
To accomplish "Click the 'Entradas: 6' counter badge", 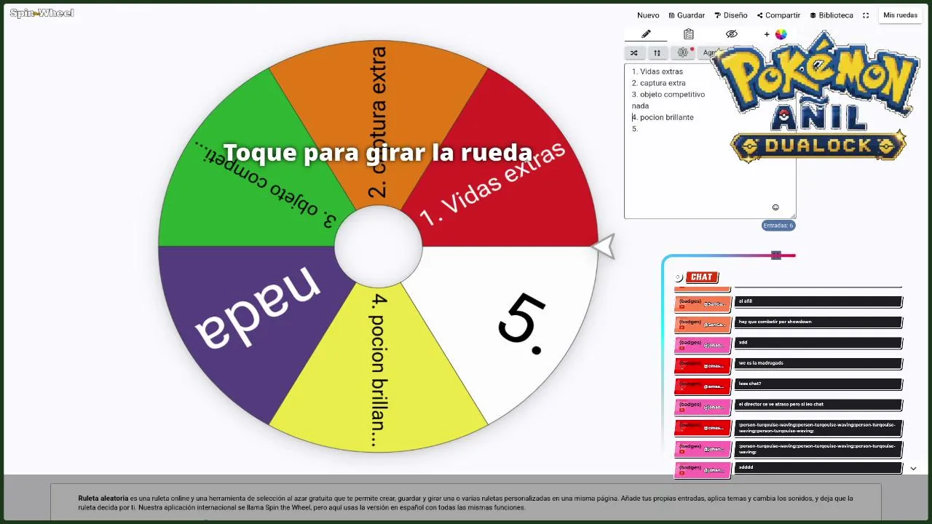I will click(x=778, y=226).
